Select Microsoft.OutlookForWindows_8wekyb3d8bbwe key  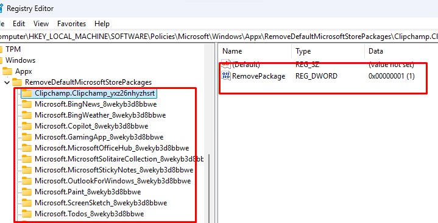click(113, 181)
